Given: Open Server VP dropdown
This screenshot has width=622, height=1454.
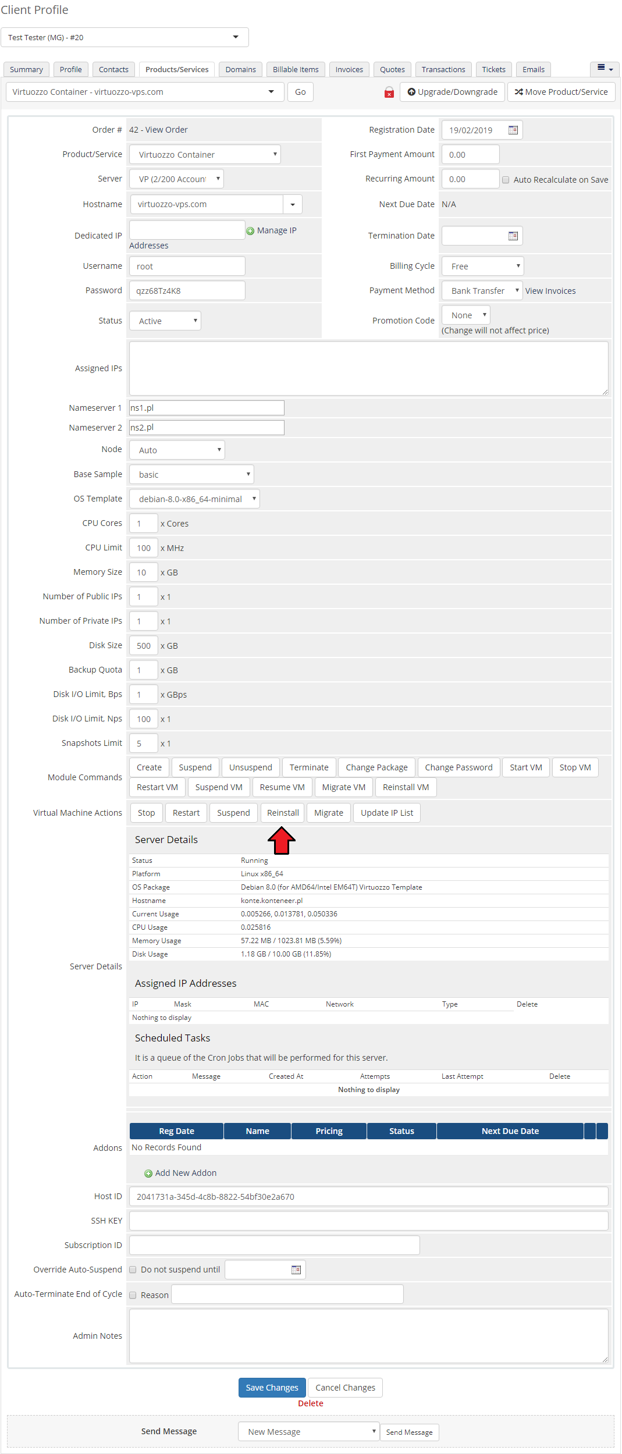Looking at the screenshot, I should coord(176,179).
